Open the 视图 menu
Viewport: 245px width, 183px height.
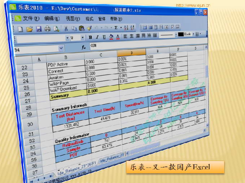[x=73, y=19]
